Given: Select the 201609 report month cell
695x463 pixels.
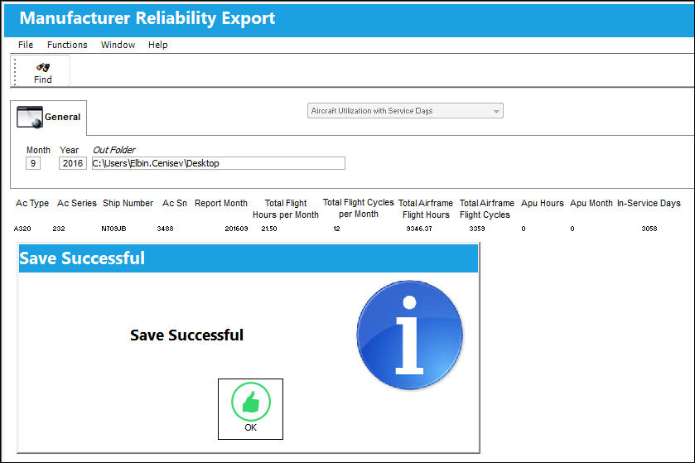Looking at the screenshot, I should pyautogui.click(x=236, y=229).
